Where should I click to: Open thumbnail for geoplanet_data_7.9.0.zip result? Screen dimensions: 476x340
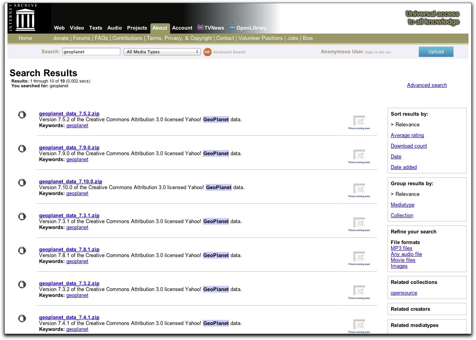pyautogui.click(x=359, y=156)
